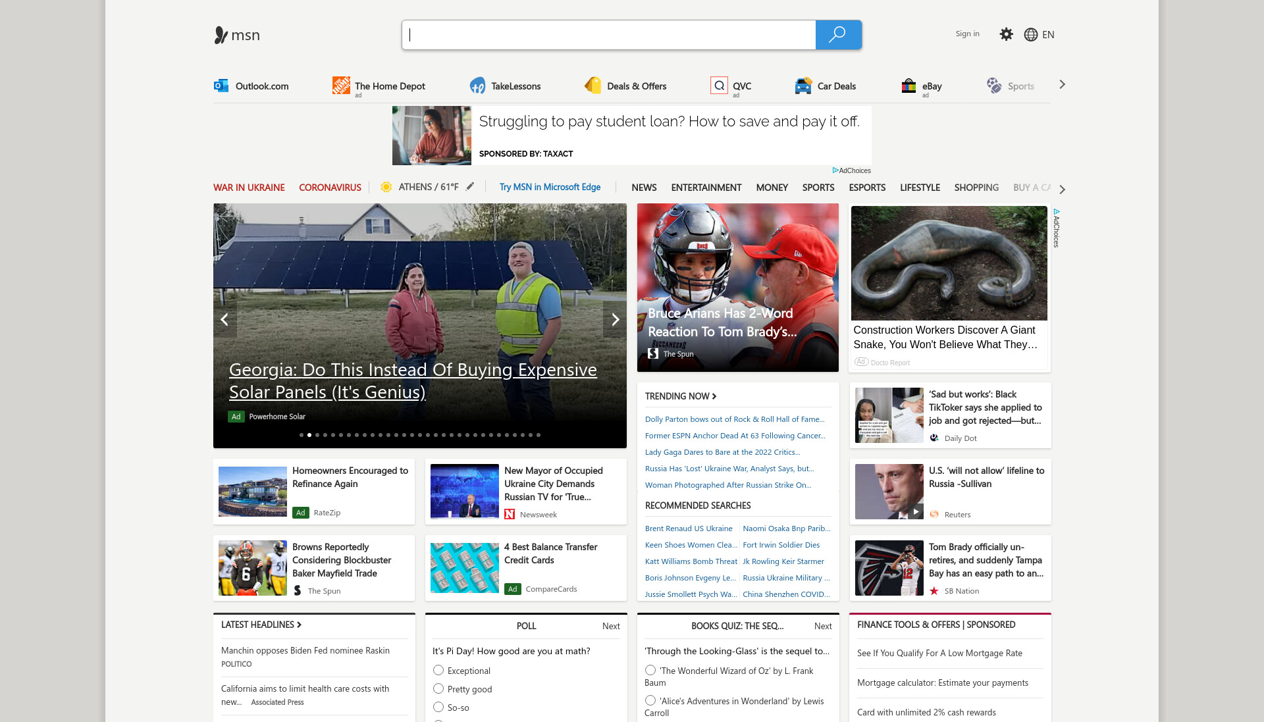This screenshot has width=1264, height=722.
Task: Click Sign in link
Action: [967, 34]
